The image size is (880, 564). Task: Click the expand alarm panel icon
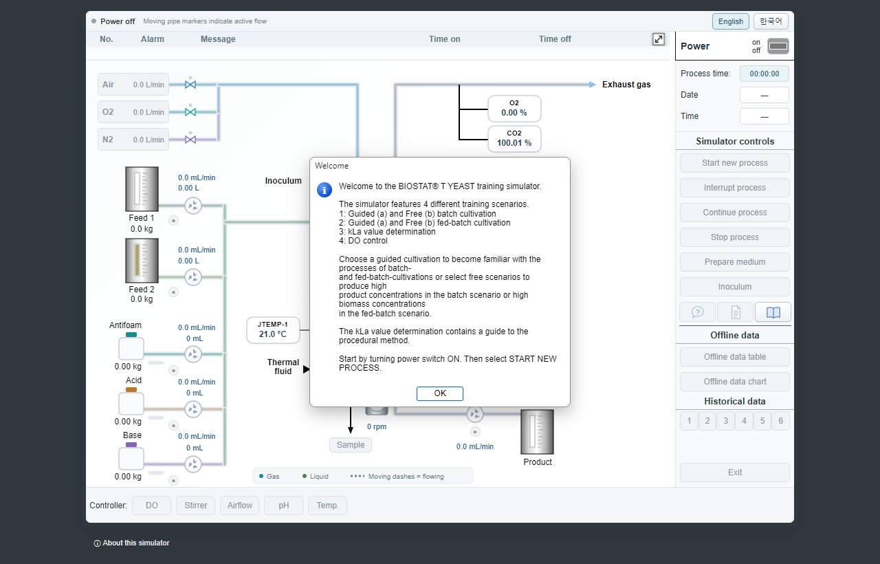pos(659,39)
